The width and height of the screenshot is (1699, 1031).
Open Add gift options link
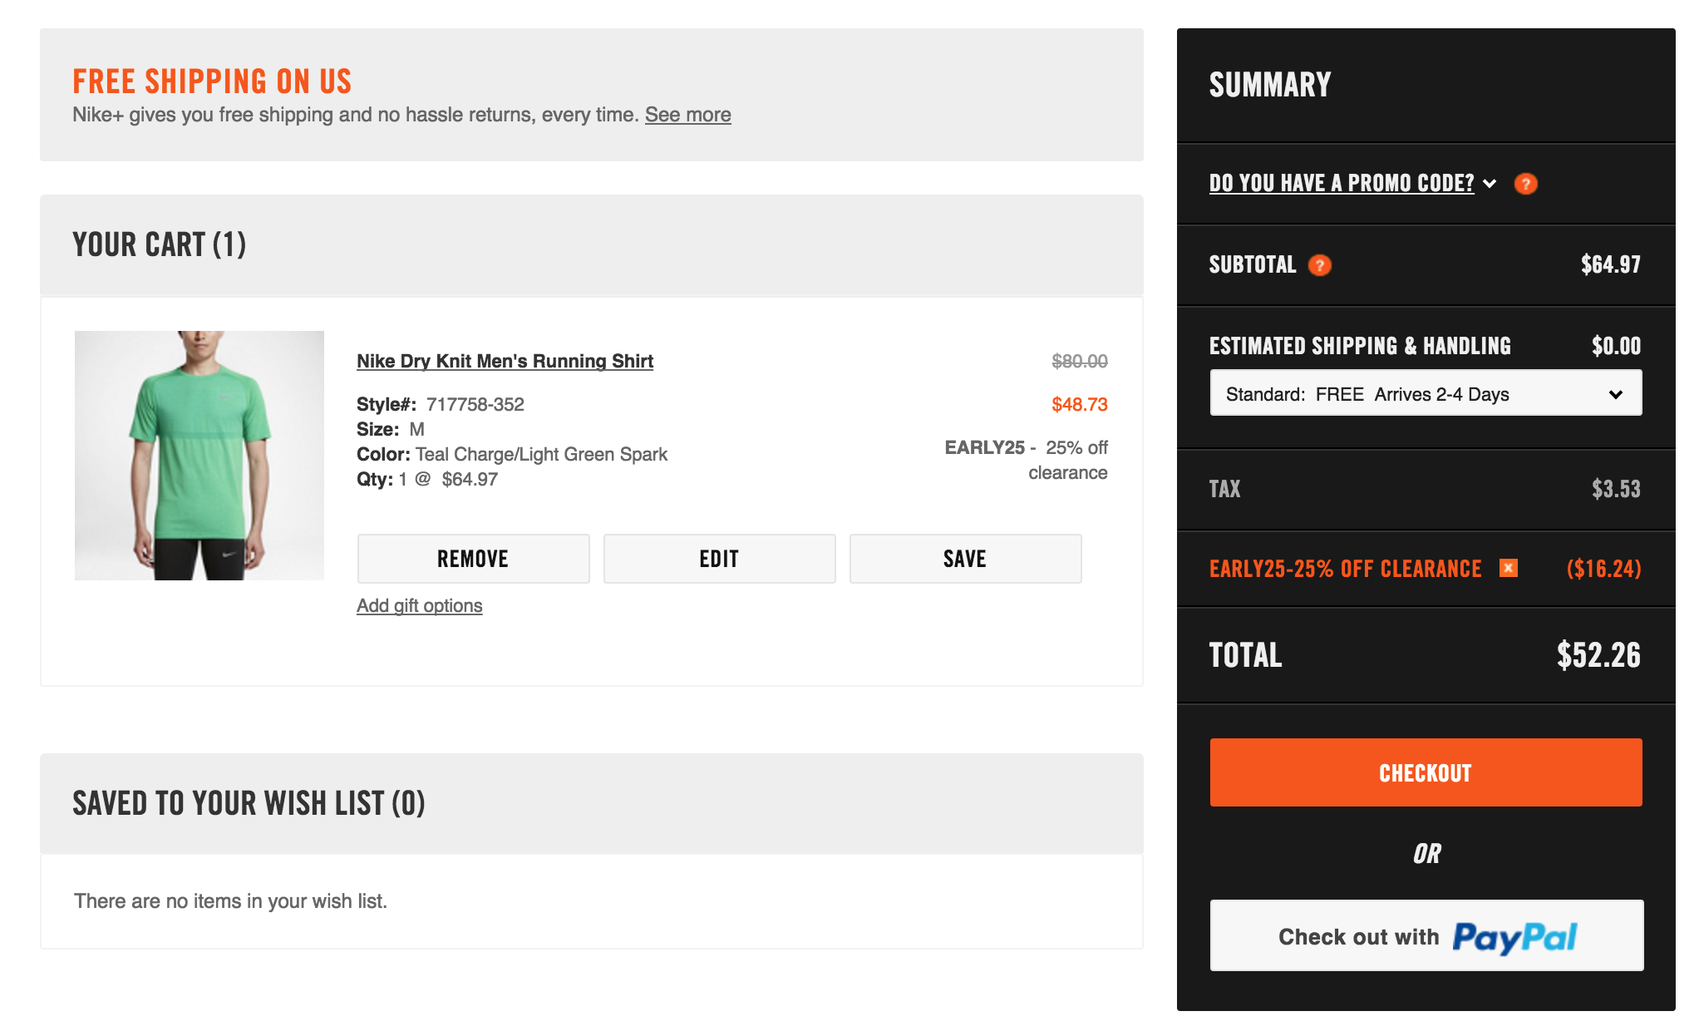419,605
